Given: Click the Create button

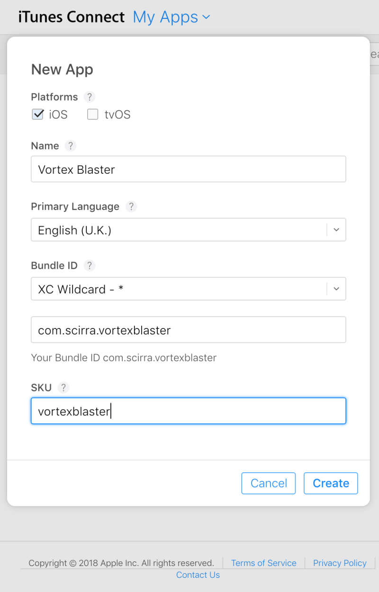Looking at the screenshot, I should [x=330, y=483].
